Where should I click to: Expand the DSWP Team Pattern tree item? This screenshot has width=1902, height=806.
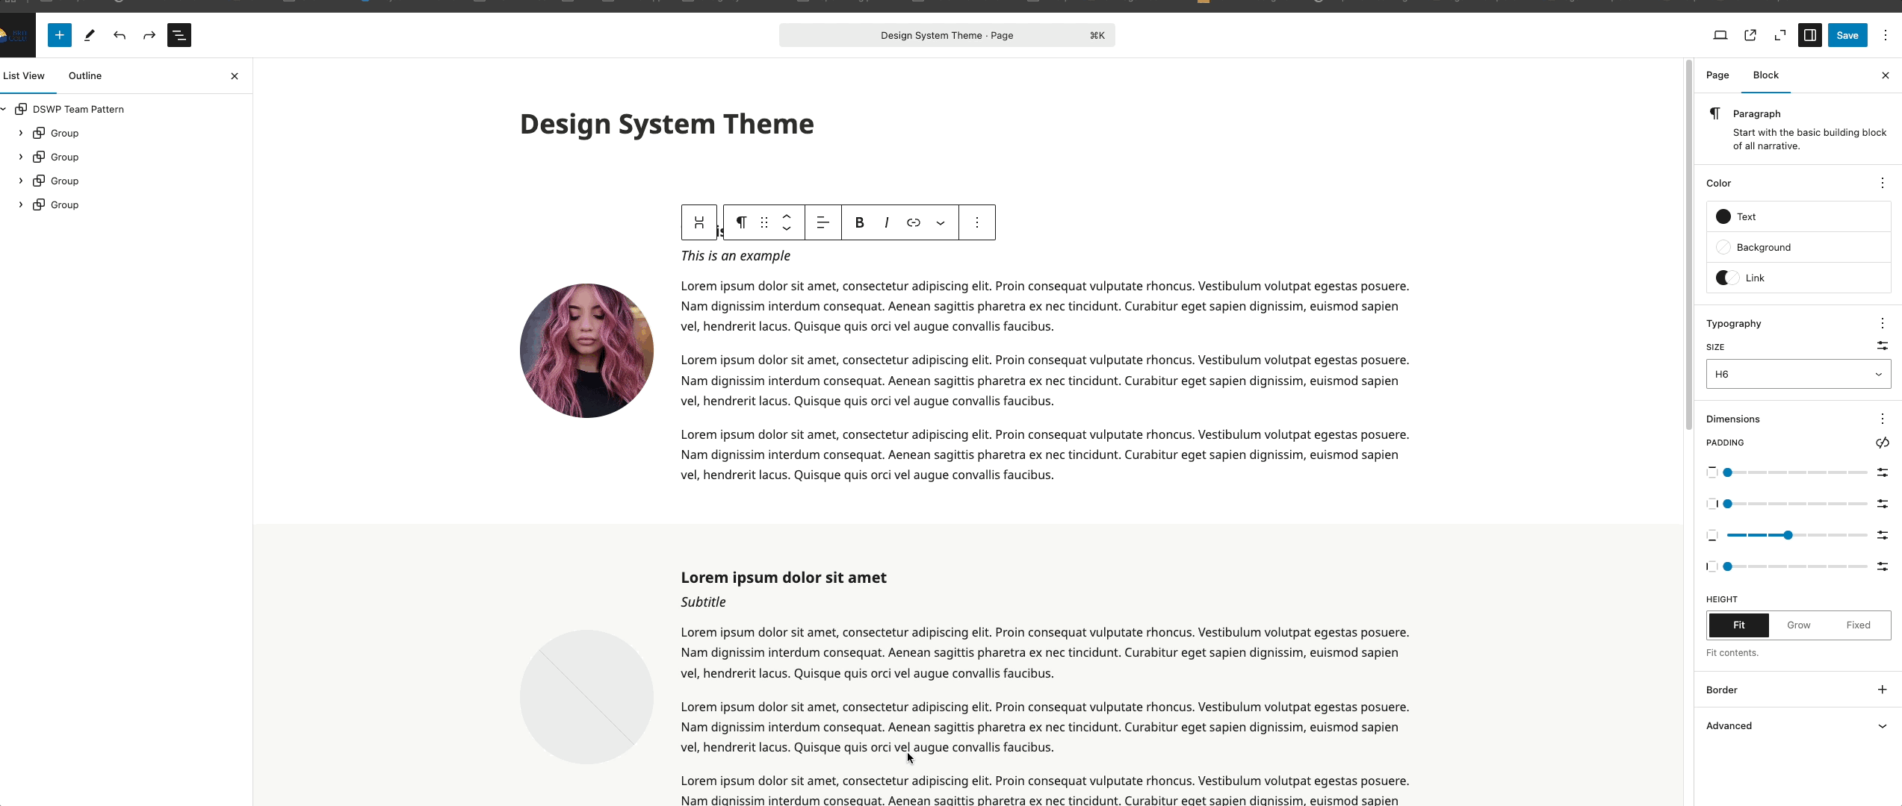pos(4,109)
